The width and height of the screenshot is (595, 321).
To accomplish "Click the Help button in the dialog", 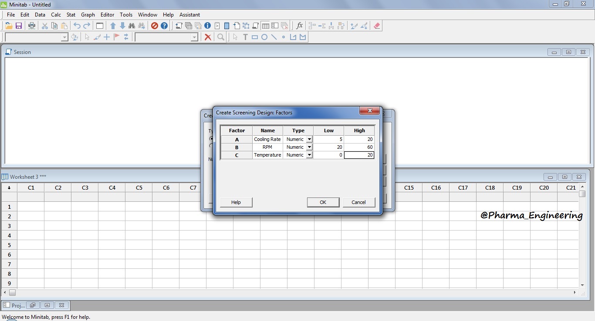I will pos(236,202).
